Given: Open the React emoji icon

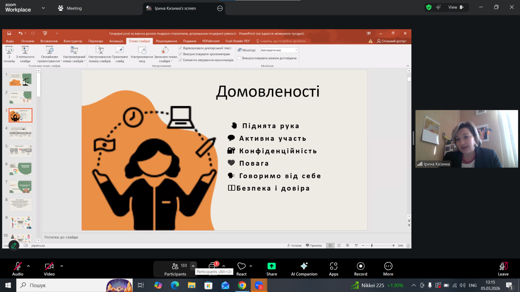Looking at the screenshot, I should 241,267.
